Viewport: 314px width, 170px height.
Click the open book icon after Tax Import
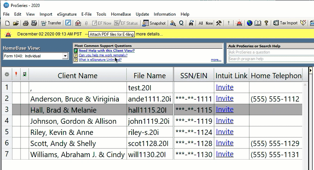[303, 23]
